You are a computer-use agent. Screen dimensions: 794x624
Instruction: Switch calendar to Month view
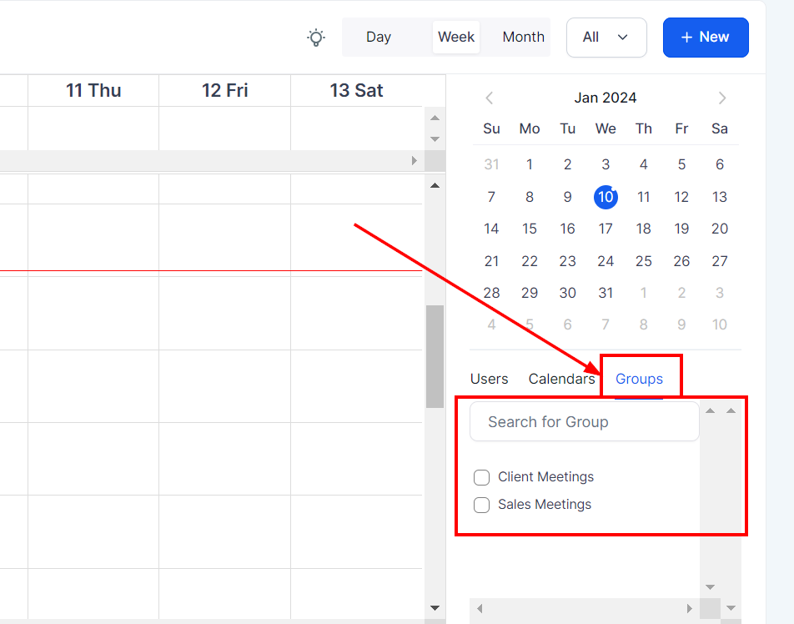[x=523, y=37]
